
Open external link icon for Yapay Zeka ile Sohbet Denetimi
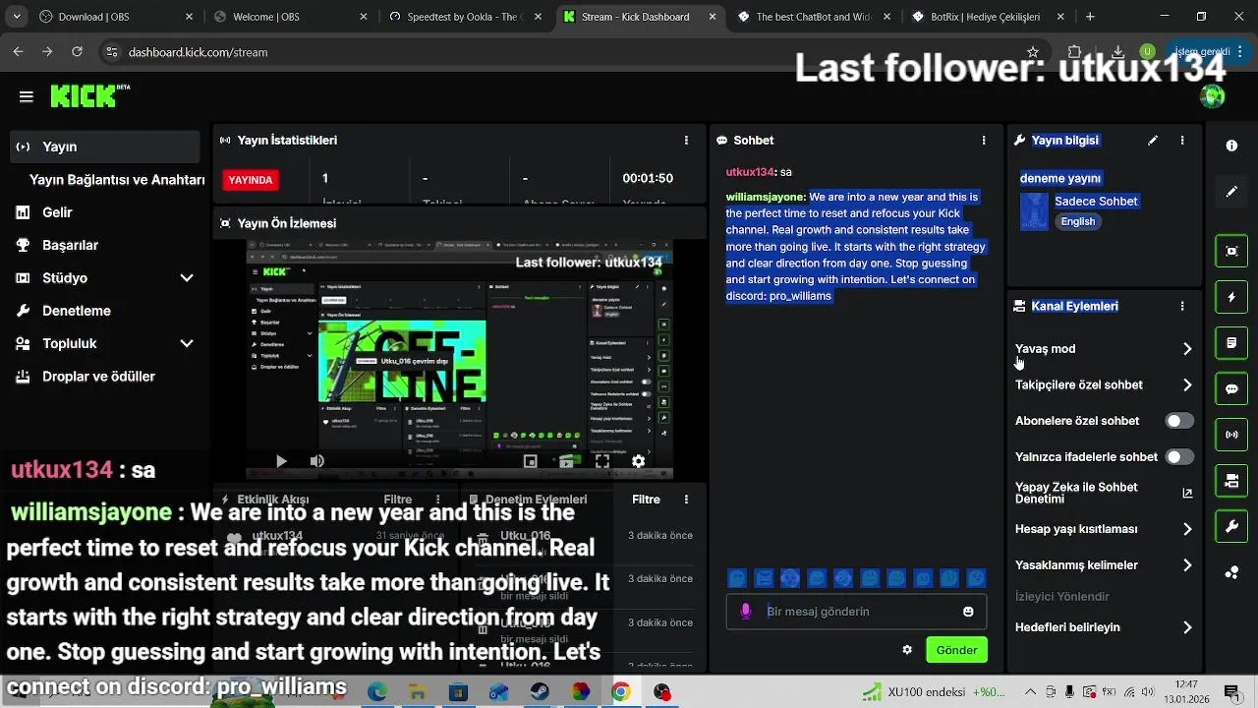coord(1187,493)
